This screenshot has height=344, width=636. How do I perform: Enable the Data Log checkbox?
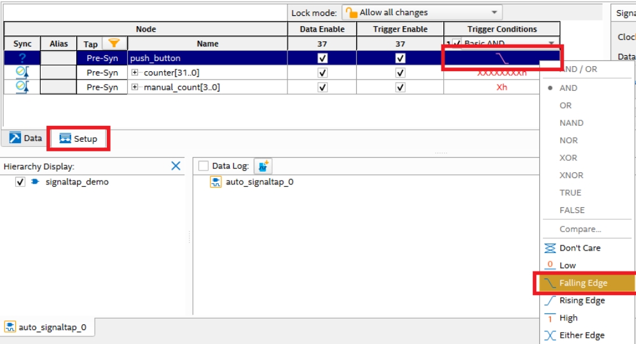pyautogui.click(x=204, y=166)
